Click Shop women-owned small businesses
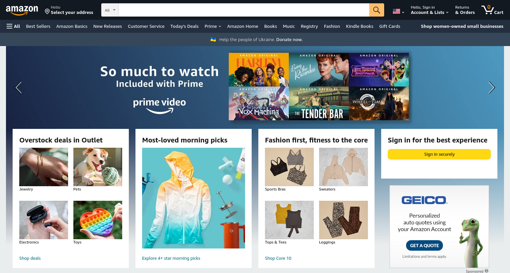Viewport: 510px width, 273px height. pos(462,26)
